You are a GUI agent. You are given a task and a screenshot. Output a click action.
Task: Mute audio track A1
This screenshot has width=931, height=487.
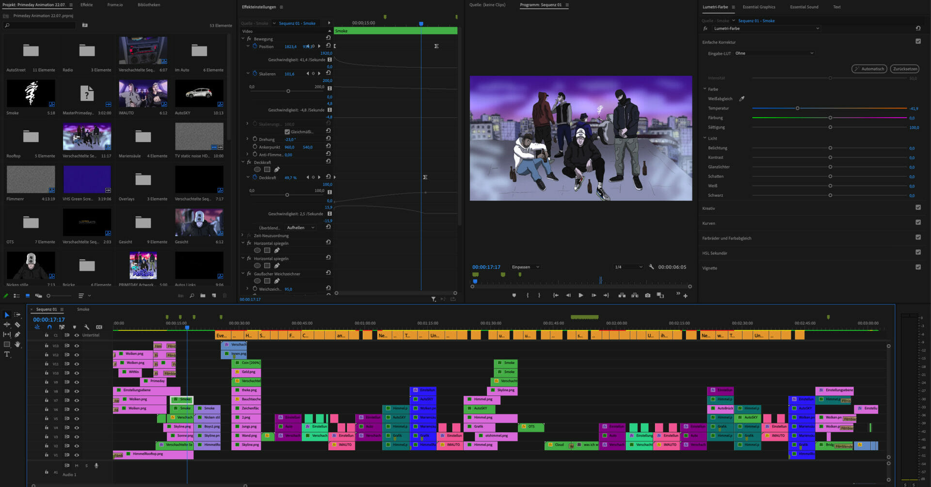click(77, 466)
